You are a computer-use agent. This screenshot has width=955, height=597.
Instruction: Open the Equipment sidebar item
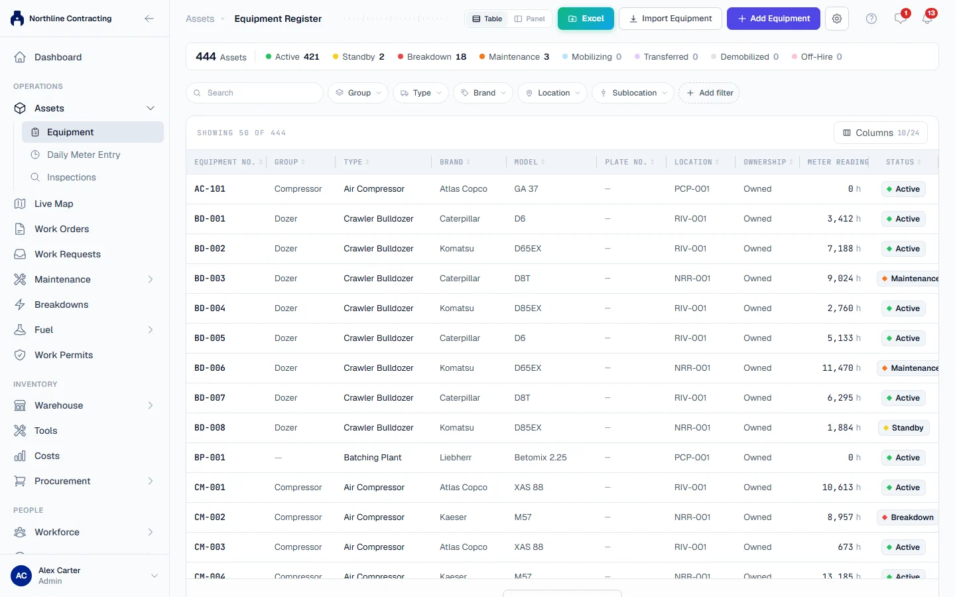tap(93, 132)
